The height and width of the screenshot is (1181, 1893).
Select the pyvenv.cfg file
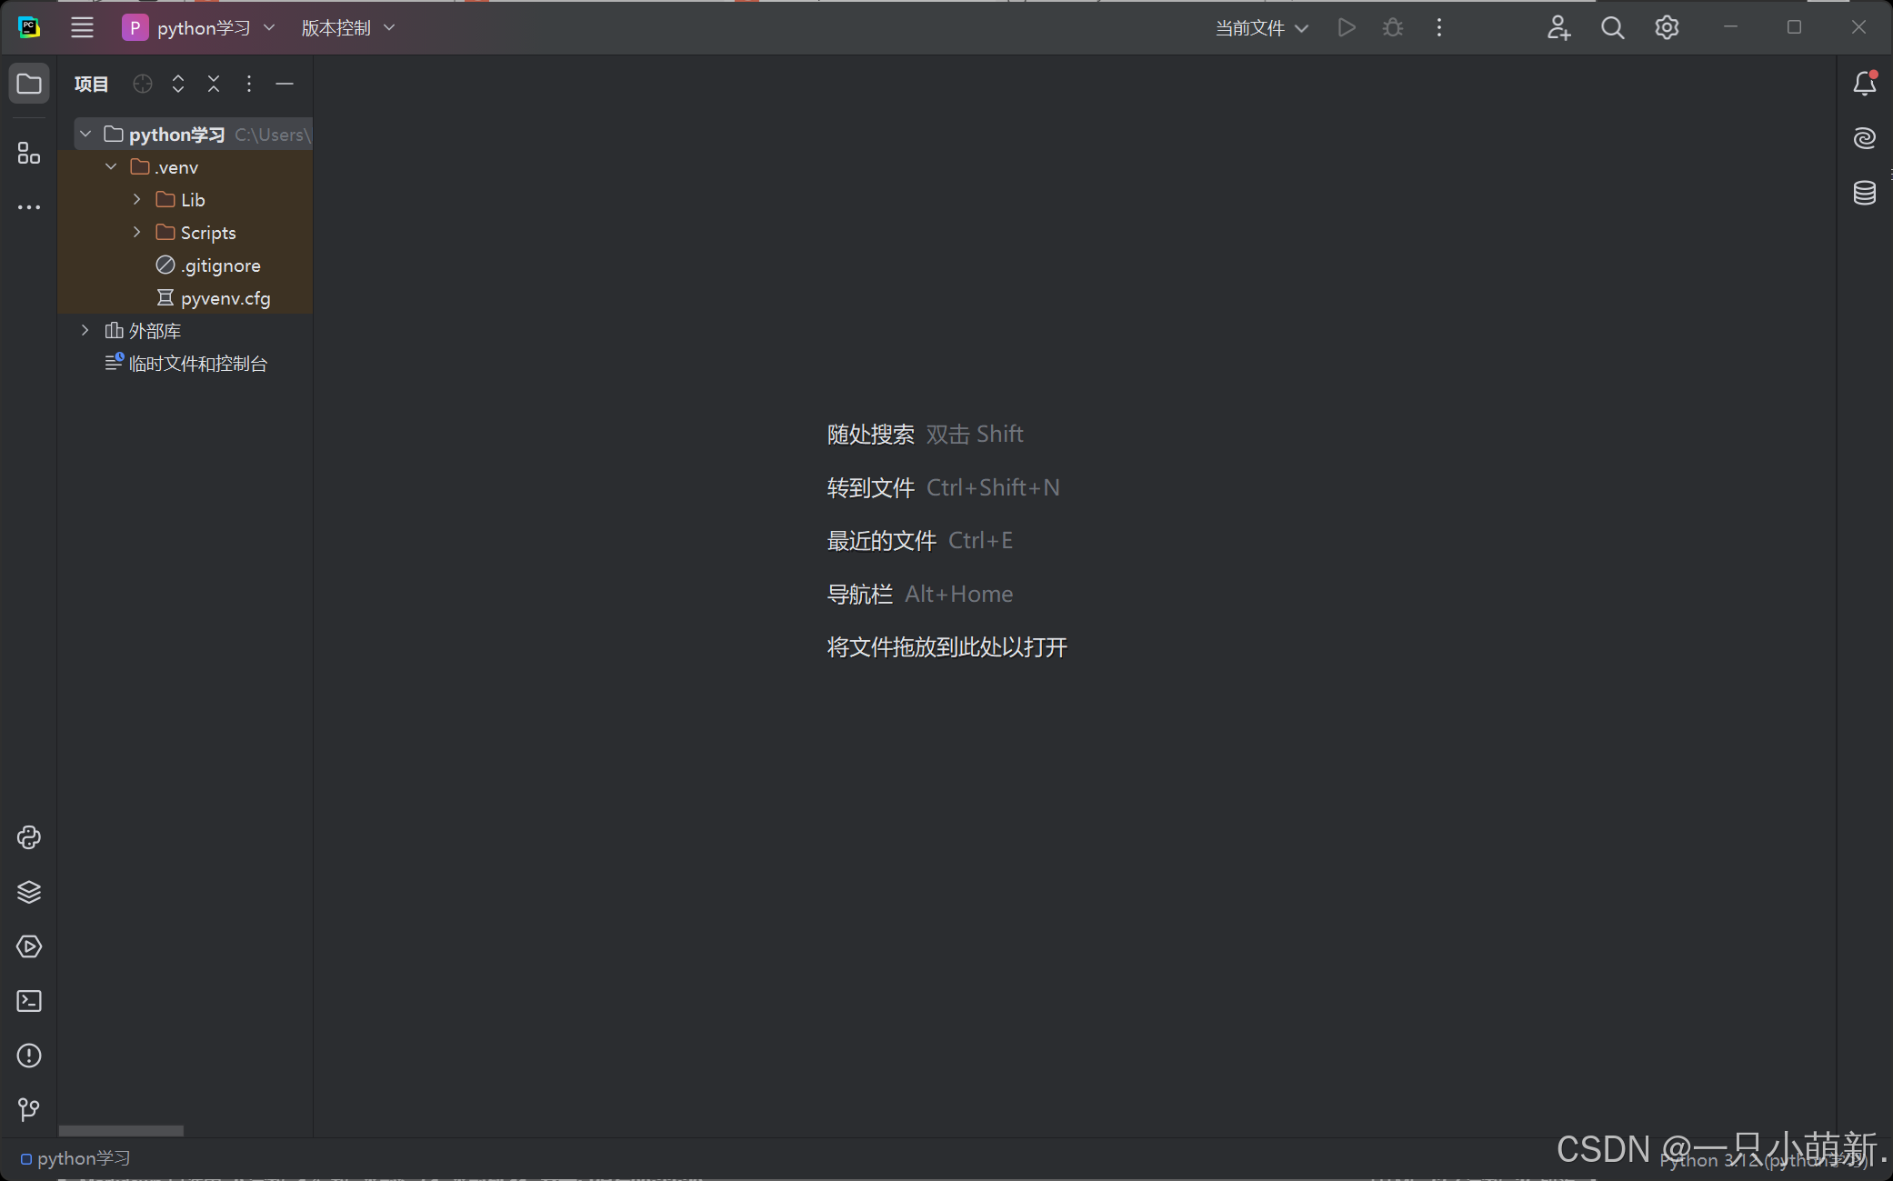(x=225, y=298)
